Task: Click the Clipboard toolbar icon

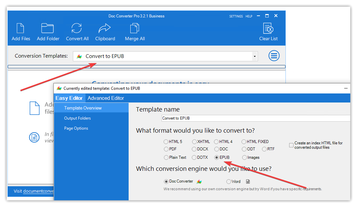Action: 104,28
